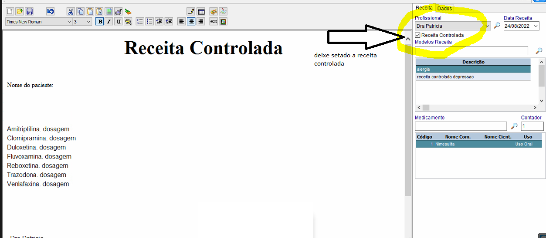The image size is (546, 238).
Task: Open the Data Receita date dropdown
Action: pyautogui.click(x=536, y=26)
